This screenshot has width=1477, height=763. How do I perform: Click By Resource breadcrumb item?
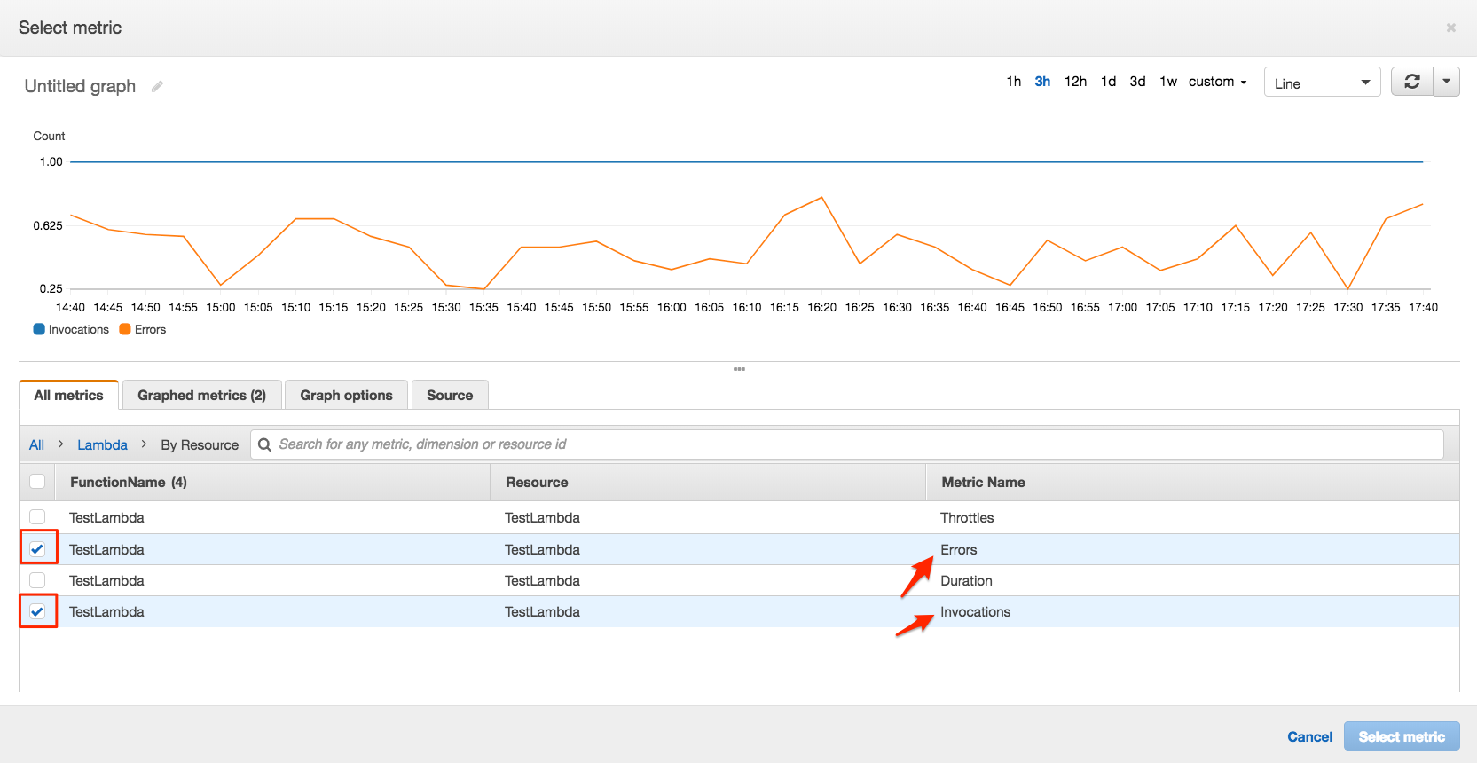(200, 444)
